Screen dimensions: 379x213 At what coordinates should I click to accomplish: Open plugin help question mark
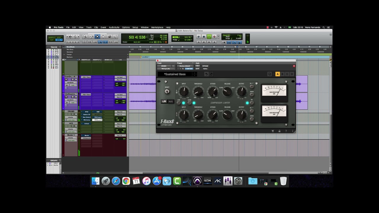(x=286, y=131)
